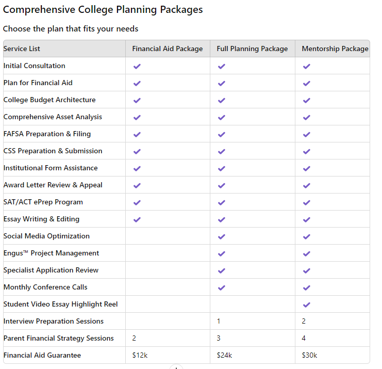Click Monthly Conference Calls checkmark in Full Planning
The image size is (382, 369).
[222, 287]
